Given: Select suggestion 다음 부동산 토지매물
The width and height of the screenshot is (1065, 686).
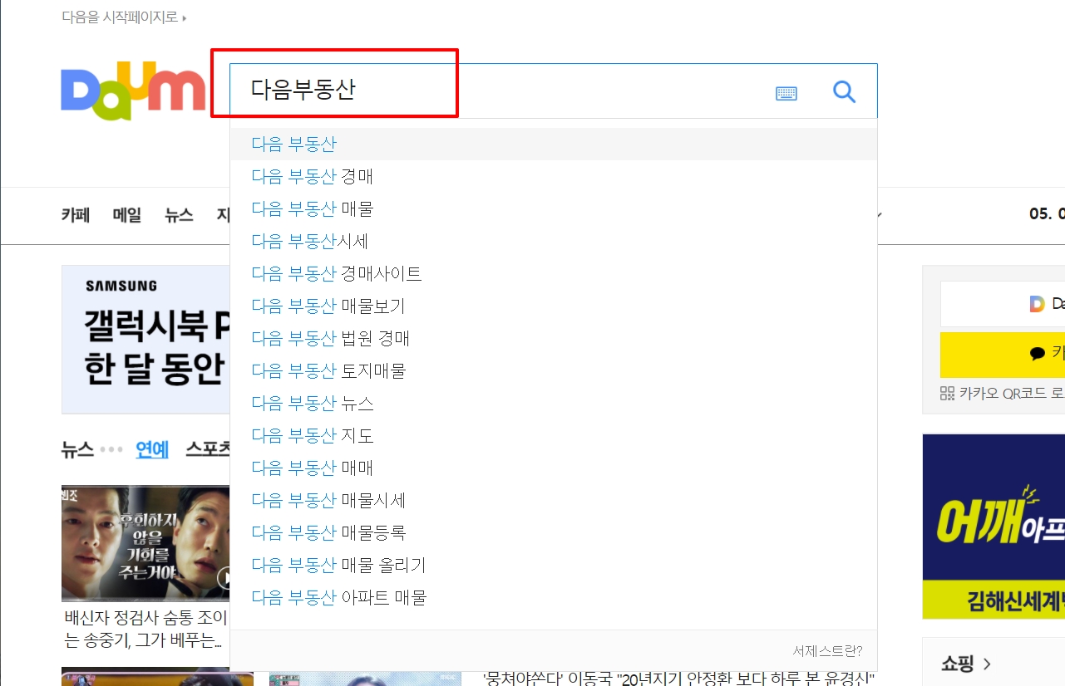Looking at the screenshot, I should [554, 370].
